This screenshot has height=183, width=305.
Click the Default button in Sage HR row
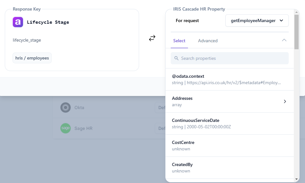tap(160, 128)
